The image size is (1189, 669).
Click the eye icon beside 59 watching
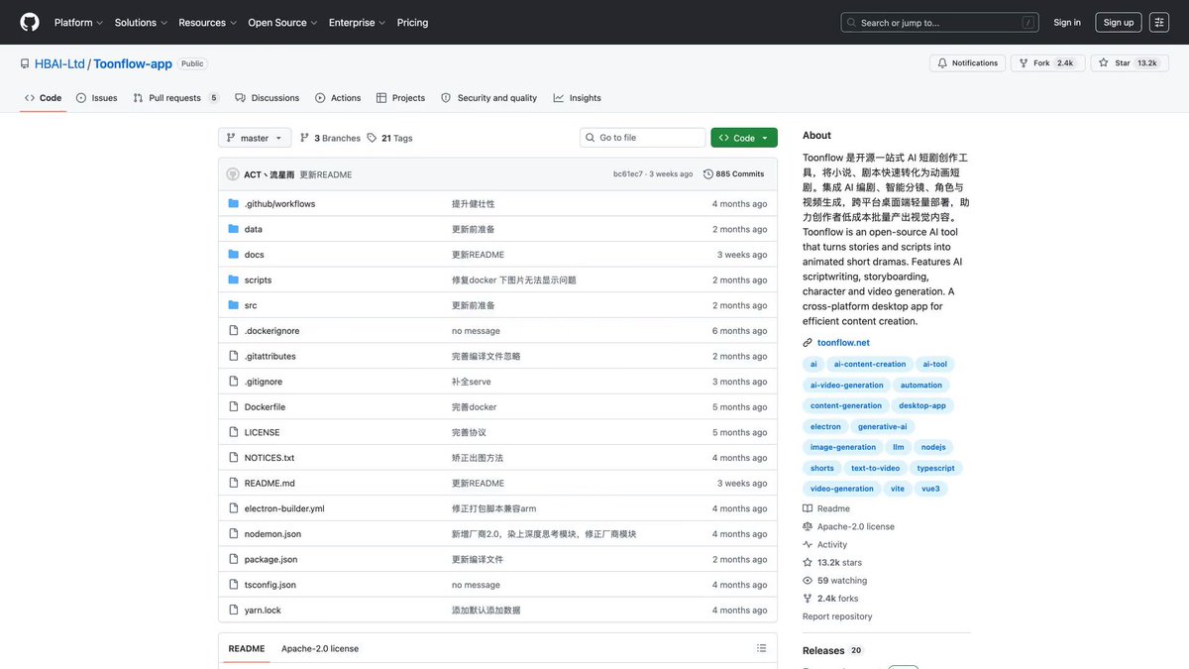[x=808, y=581]
